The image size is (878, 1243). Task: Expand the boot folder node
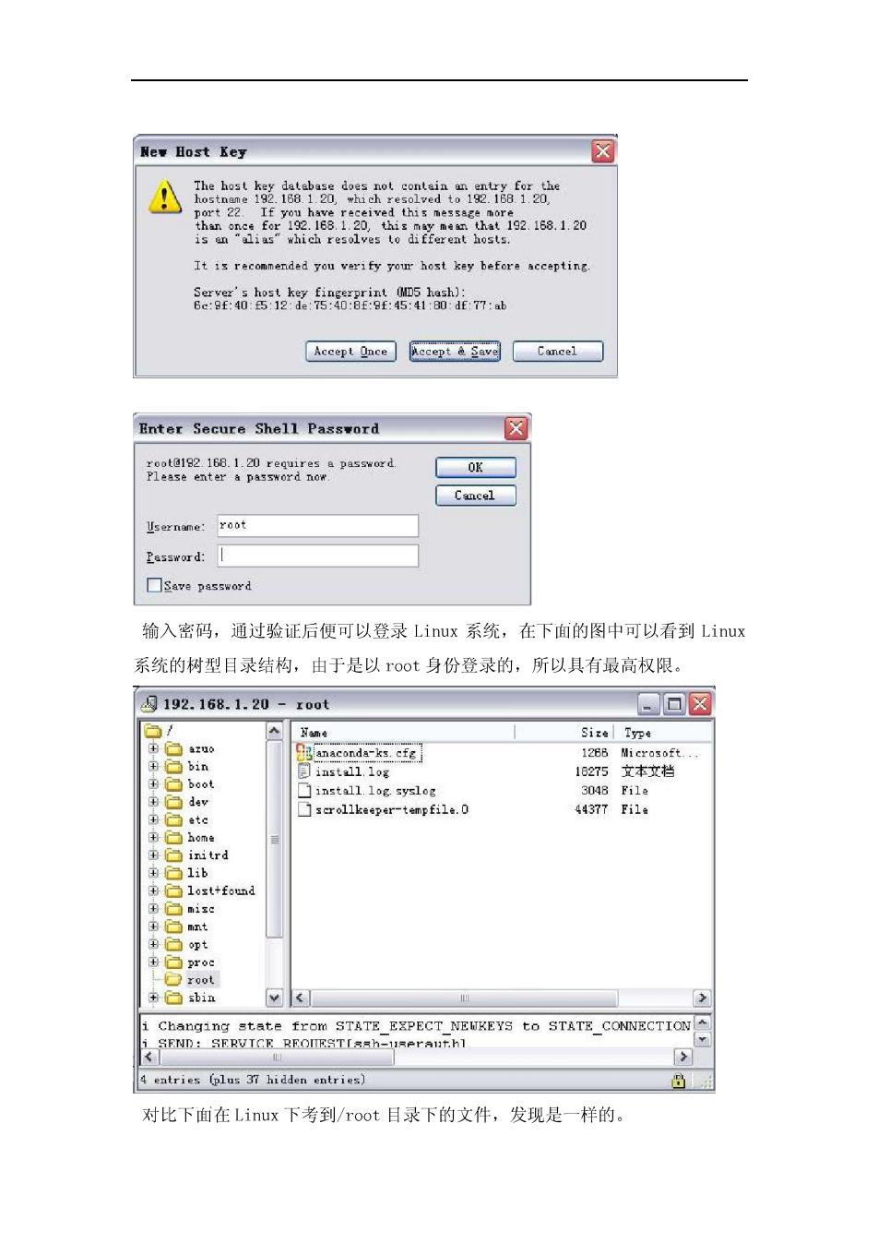154,784
